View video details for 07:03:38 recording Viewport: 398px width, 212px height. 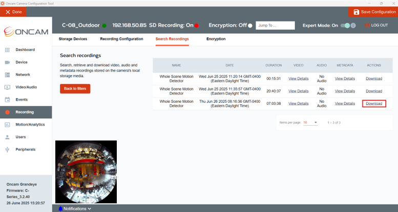tap(299, 104)
